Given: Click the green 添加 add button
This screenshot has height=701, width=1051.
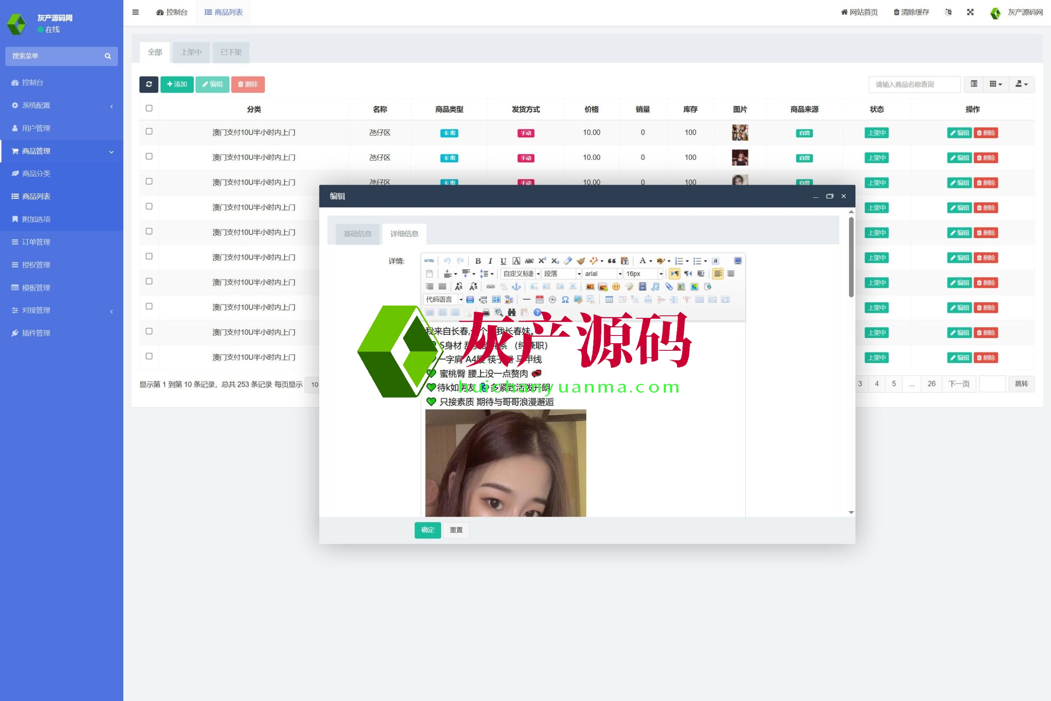Looking at the screenshot, I should coord(177,85).
